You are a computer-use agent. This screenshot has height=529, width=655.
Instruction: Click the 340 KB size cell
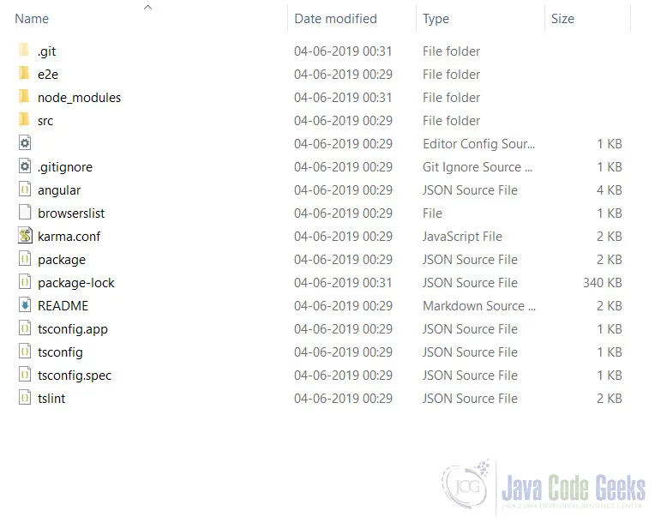[603, 283]
